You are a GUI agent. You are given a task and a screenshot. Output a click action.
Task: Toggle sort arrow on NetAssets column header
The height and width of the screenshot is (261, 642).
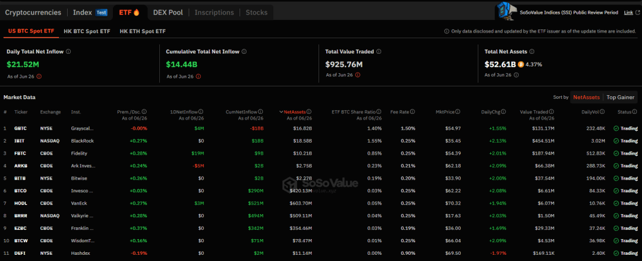pyautogui.click(x=281, y=111)
